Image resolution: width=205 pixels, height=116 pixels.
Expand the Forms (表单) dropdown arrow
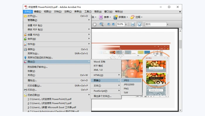pyautogui.click(x=110, y=17)
